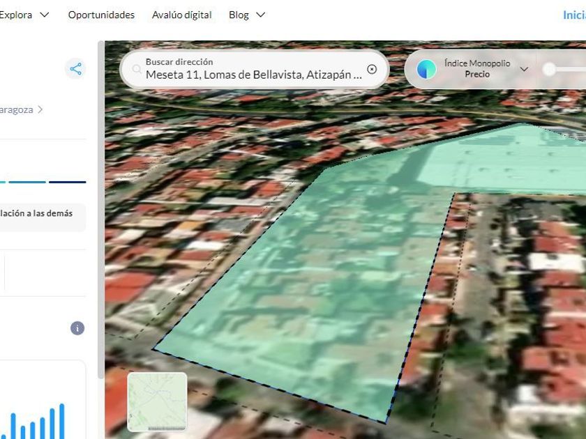Click the share icon in the side panel

point(75,69)
